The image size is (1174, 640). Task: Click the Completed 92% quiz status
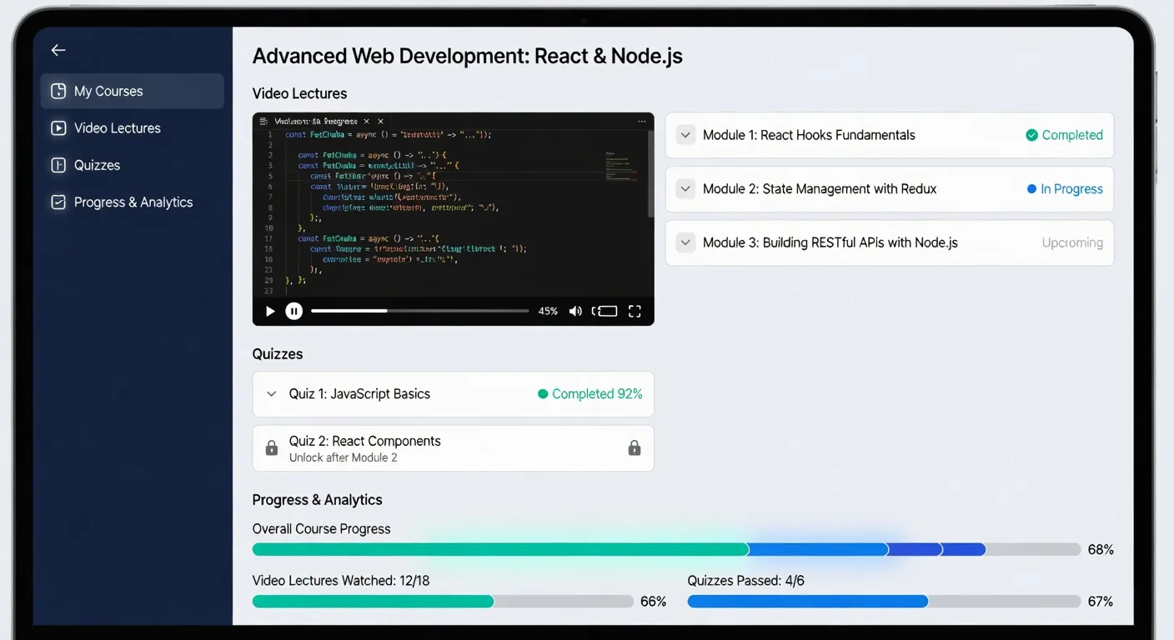pos(590,394)
